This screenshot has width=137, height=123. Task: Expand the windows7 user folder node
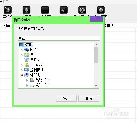point(22,65)
